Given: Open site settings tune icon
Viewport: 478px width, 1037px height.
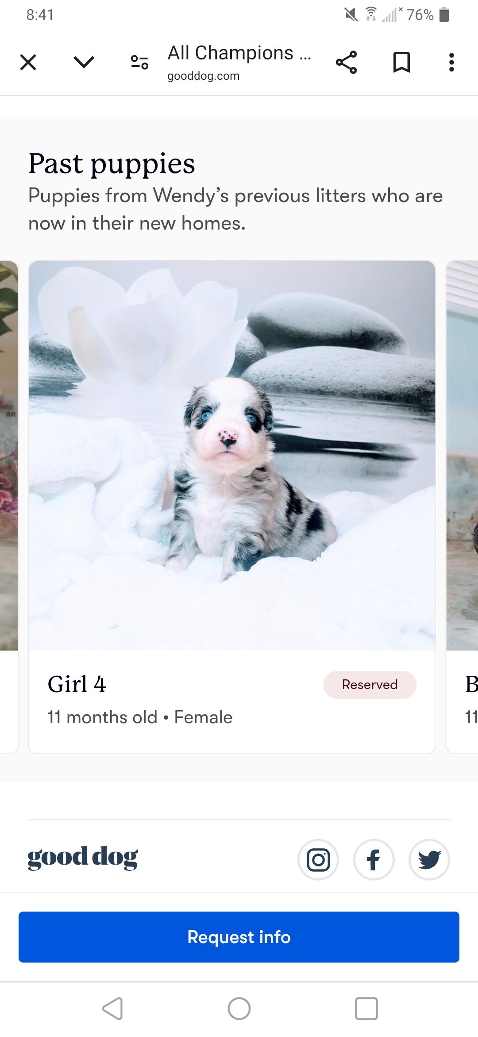Looking at the screenshot, I should pos(139,62).
